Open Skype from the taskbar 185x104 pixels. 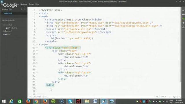click(x=70, y=101)
